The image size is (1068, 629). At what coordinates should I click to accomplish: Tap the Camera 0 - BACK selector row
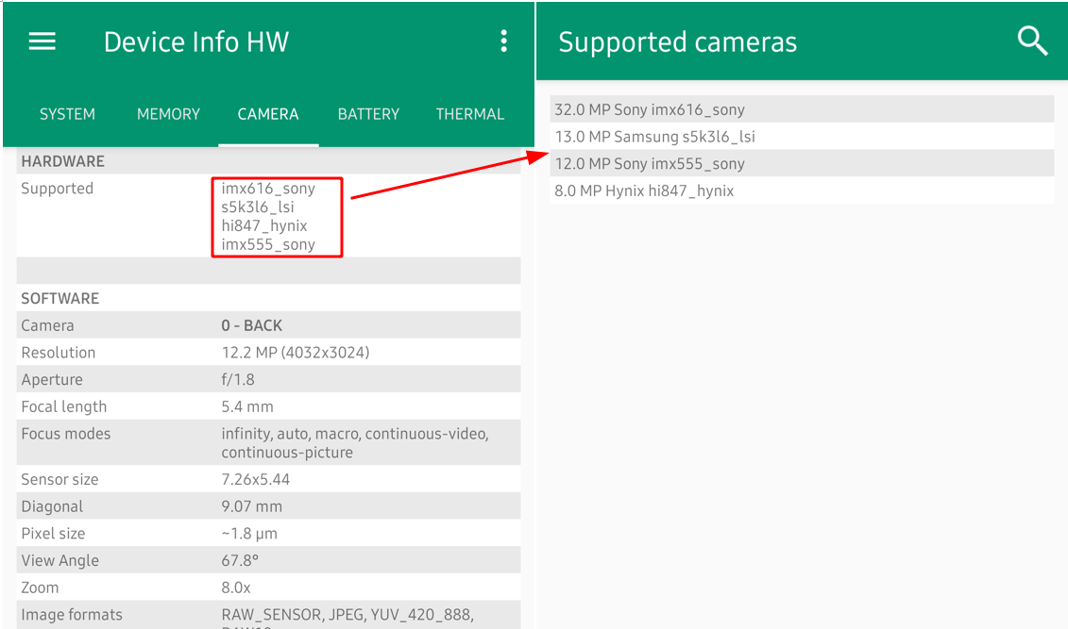(x=268, y=325)
